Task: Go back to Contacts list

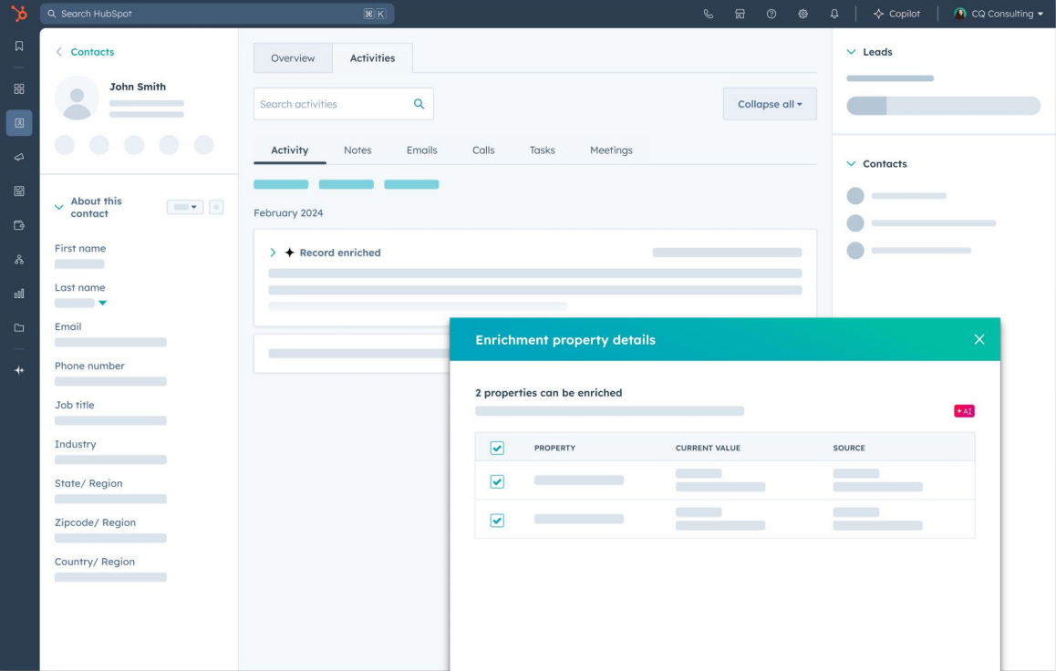Action: click(85, 52)
